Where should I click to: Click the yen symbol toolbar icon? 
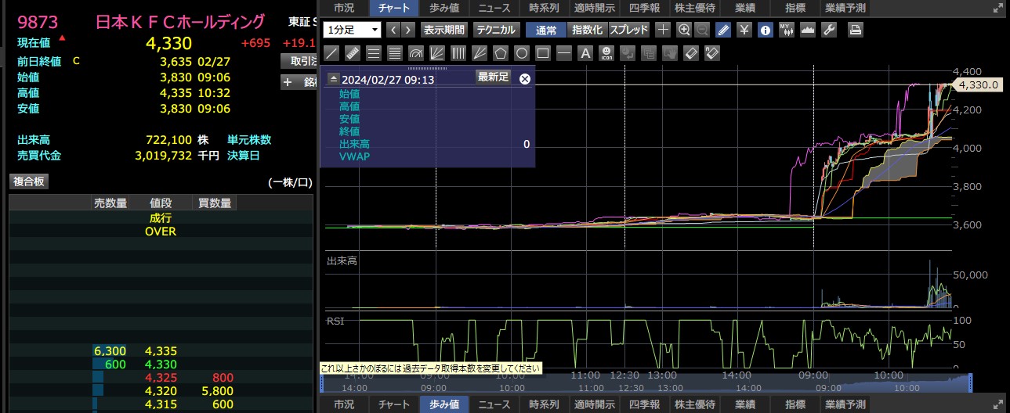744,30
